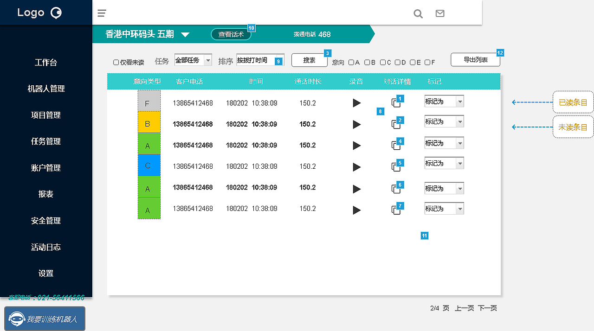Open 标记为 dropdown in C row
Screen dimensions: 594x331
pos(444,163)
